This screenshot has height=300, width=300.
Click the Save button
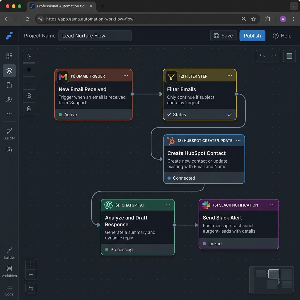pos(224,36)
